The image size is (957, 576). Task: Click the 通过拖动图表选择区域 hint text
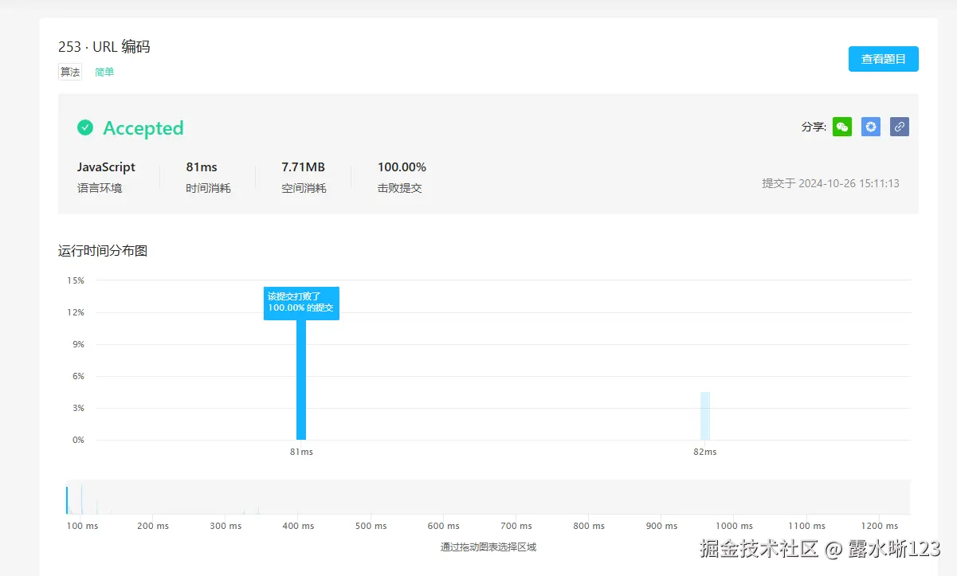(x=488, y=547)
